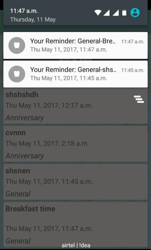Tap the 11:47 a.m. timestamp on first notification
Screen dimensions: 151x250
(x=133, y=42)
